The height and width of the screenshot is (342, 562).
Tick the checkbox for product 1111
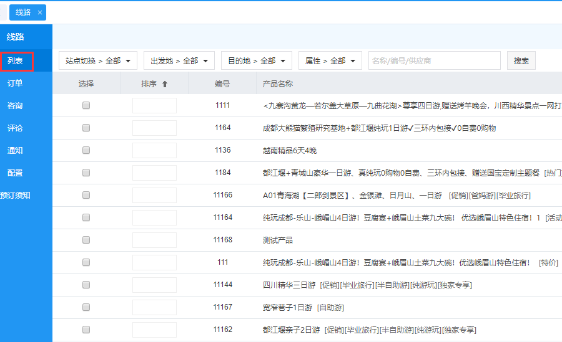(86, 106)
